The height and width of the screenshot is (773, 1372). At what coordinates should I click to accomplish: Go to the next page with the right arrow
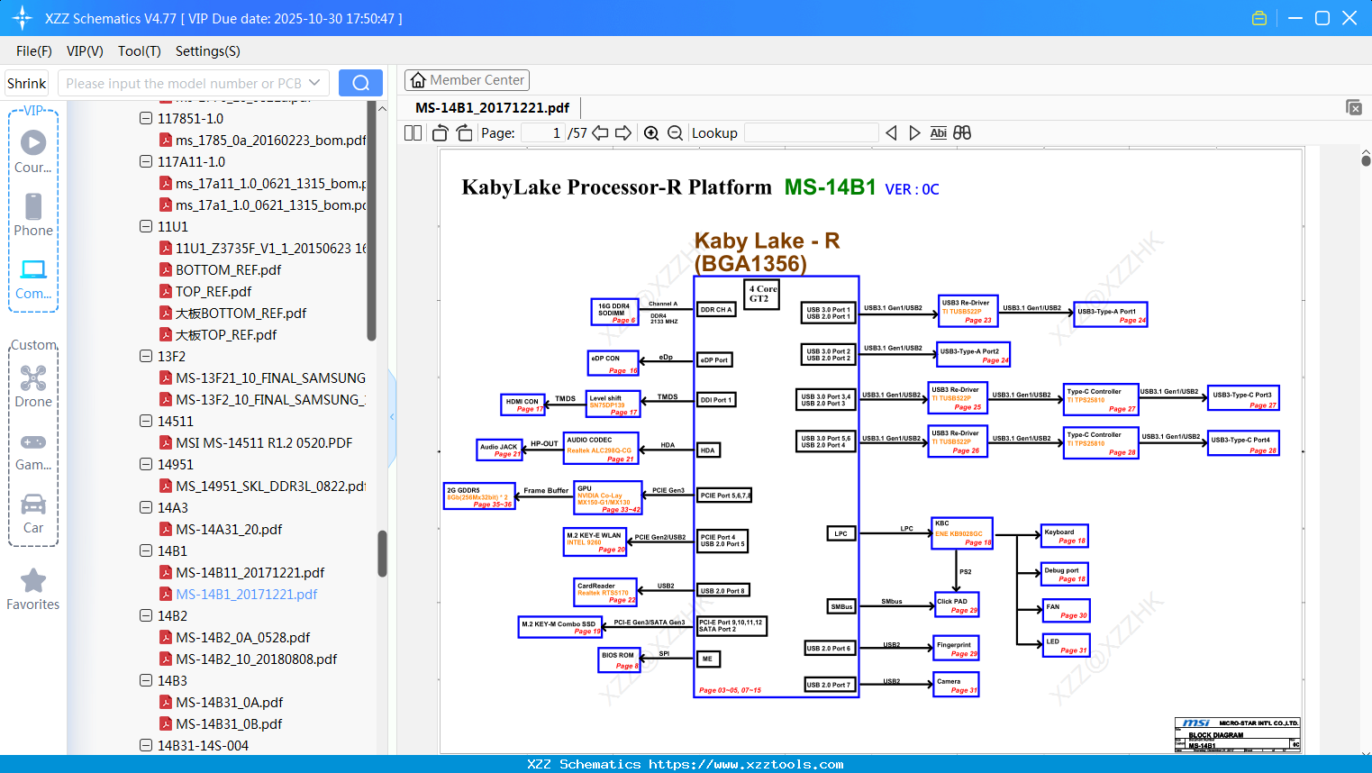tap(623, 132)
